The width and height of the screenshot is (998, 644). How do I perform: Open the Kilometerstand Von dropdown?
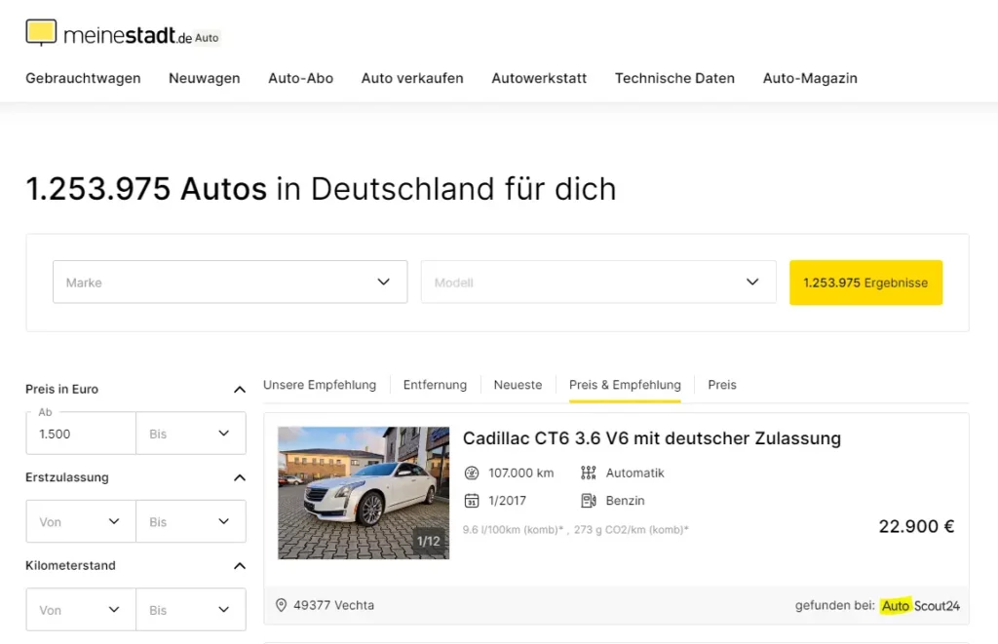click(81, 610)
